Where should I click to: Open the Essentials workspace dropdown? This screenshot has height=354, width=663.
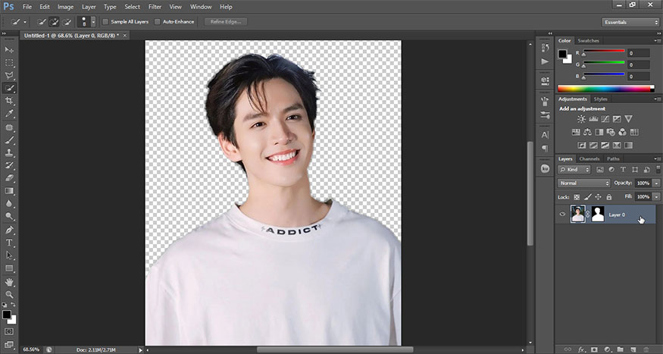(630, 22)
